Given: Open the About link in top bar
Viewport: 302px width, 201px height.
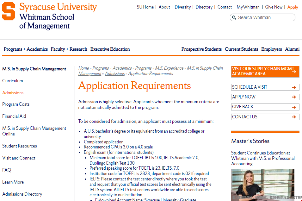Looking at the screenshot, I should point(164,7).
